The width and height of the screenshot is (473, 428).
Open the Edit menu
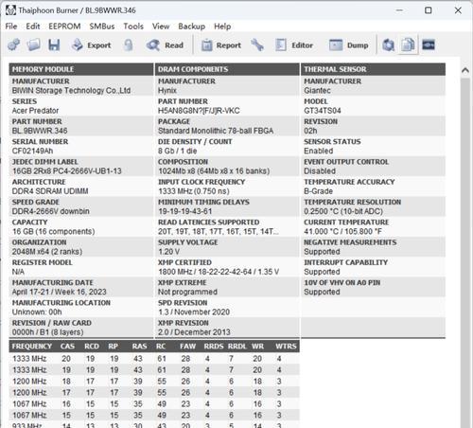pyautogui.click(x=33, y=27)
